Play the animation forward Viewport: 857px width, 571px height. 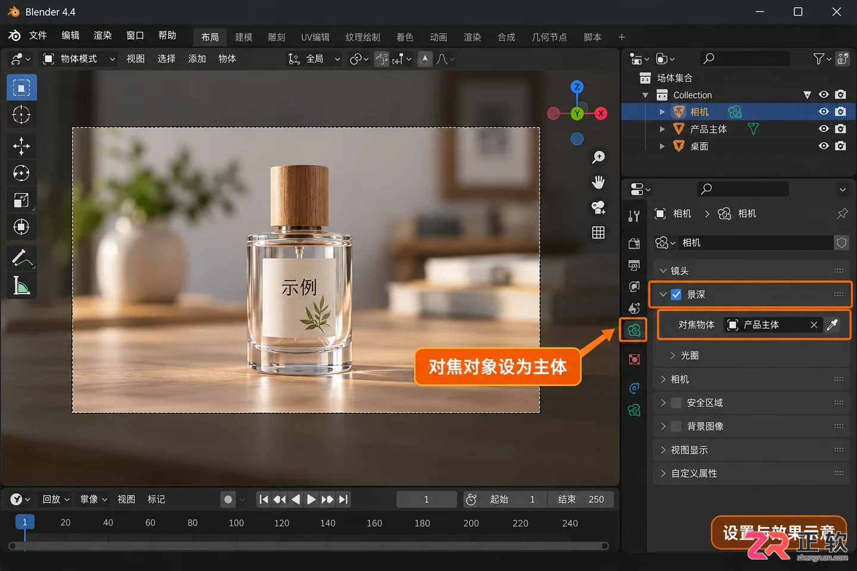pyautogui.click(x=311, y=500)
